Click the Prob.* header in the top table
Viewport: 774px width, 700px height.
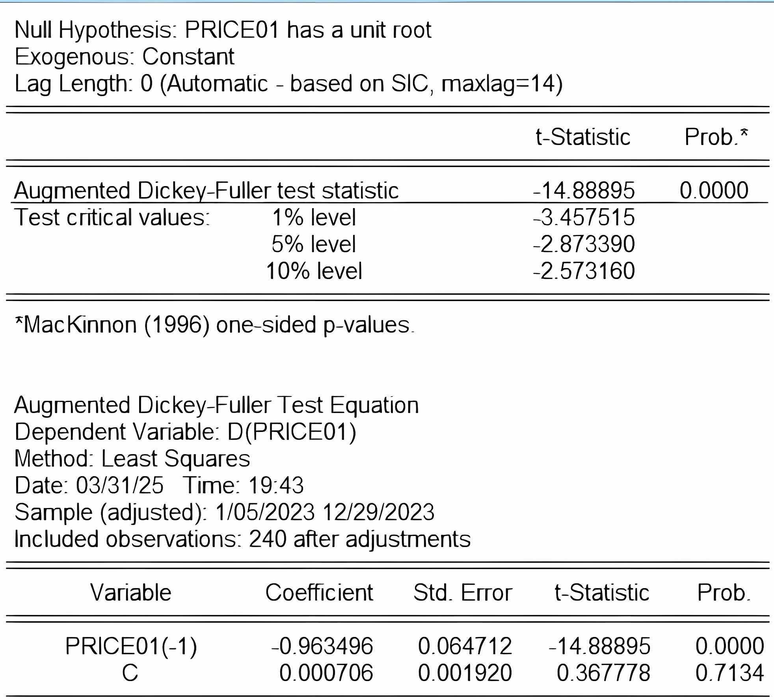click(716, 137)
